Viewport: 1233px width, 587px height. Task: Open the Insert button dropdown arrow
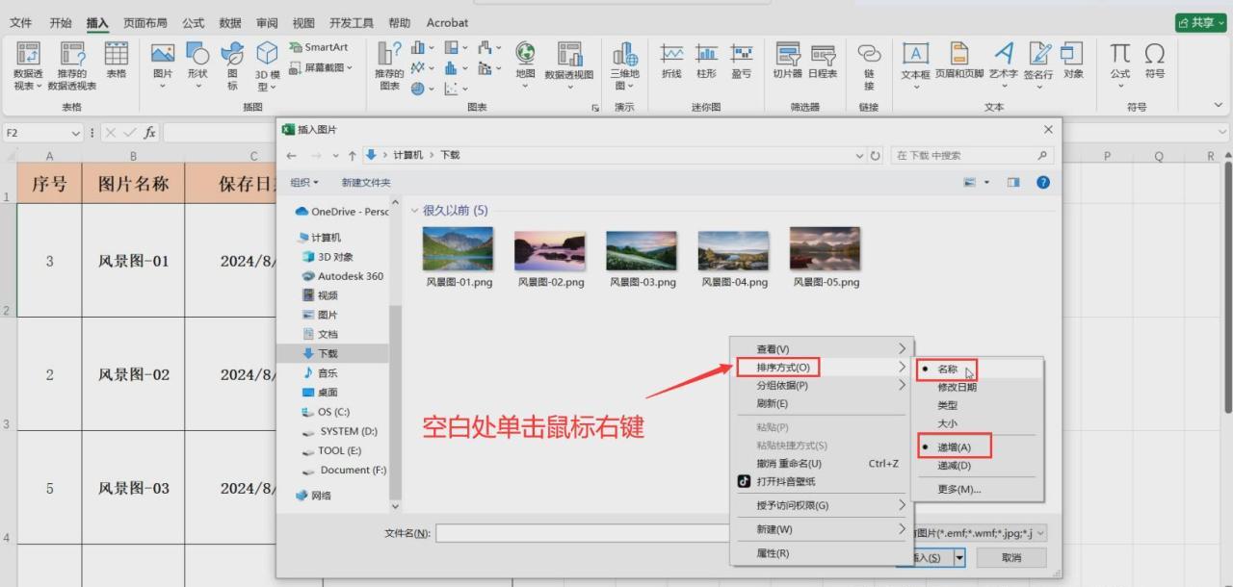(959, 558)
